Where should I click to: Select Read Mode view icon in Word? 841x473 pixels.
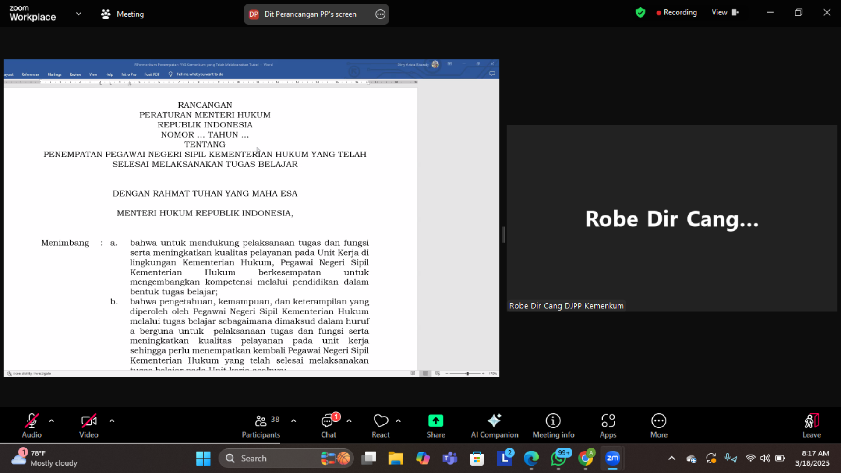[x=413, y=374]
